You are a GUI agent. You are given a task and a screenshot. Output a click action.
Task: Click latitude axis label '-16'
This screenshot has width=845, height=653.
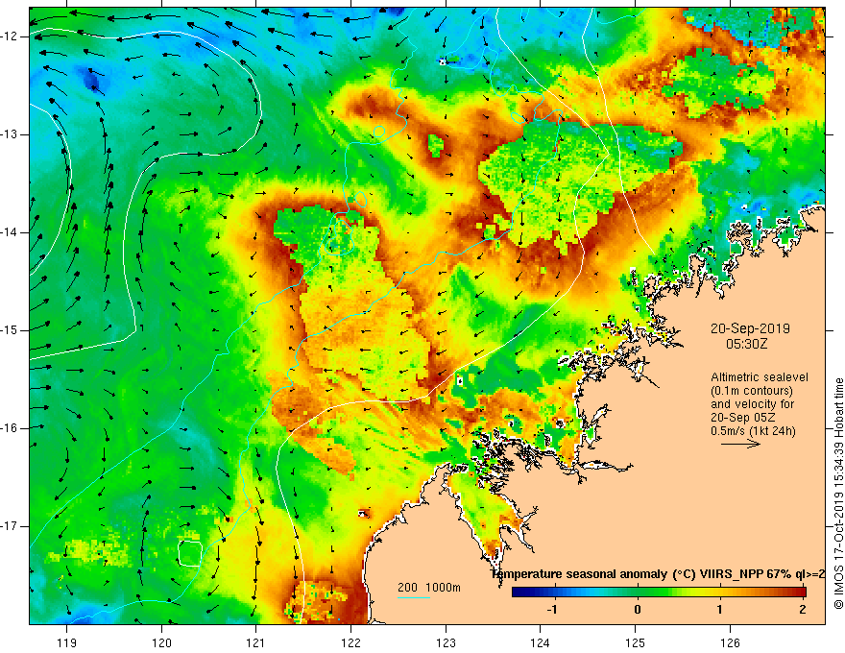11,428
